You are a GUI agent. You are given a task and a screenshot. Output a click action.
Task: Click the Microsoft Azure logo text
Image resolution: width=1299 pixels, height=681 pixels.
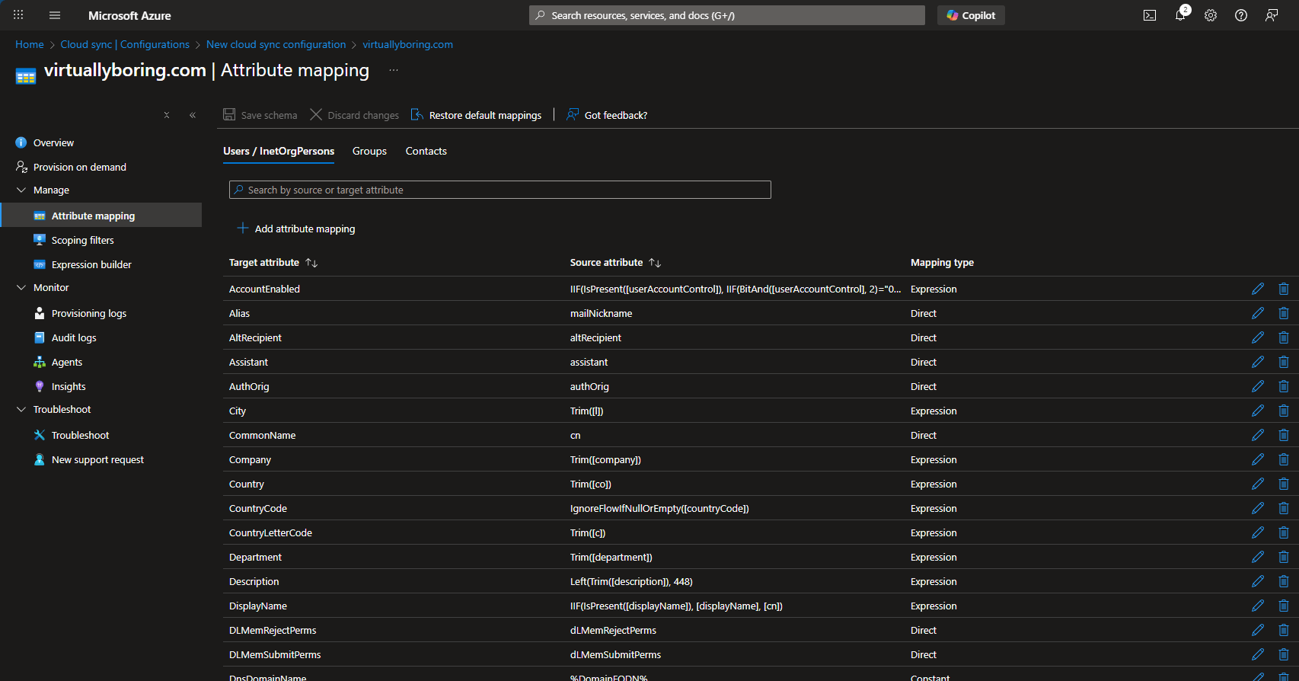(x=129, y=15)
